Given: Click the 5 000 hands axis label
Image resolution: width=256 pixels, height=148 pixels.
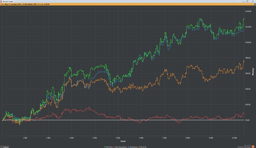Looking at the screenshot, I should [118, 138].
